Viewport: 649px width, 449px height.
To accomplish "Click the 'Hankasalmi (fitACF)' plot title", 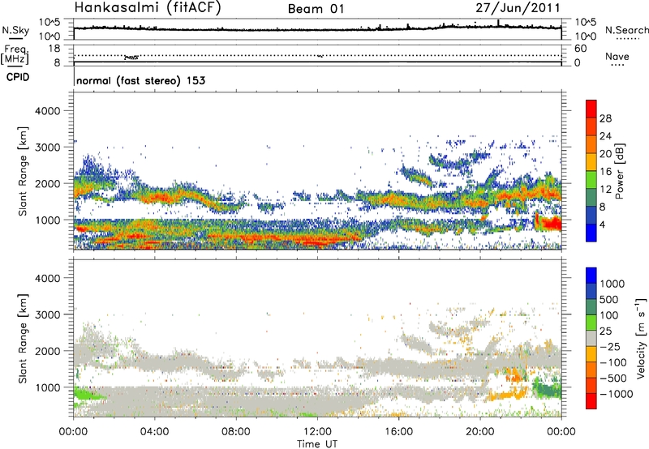I will [148, 7].
